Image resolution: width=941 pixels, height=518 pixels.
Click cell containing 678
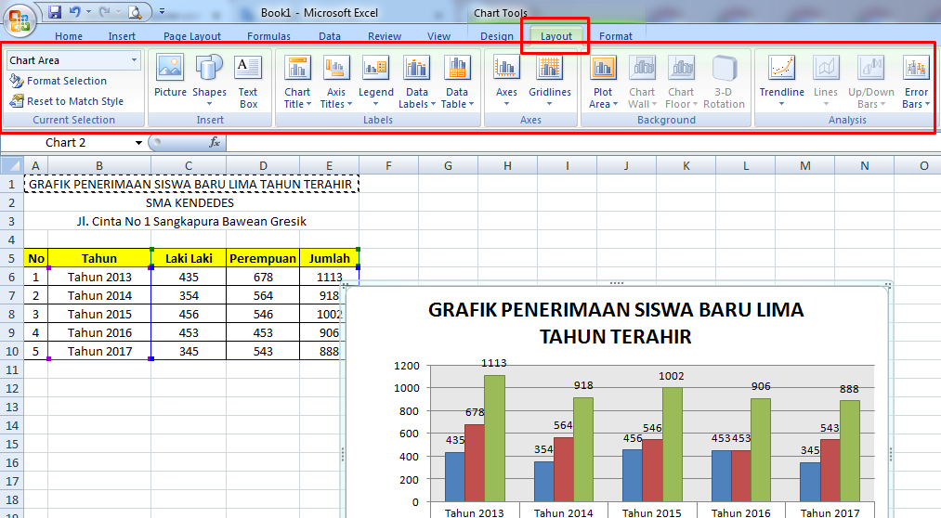263,277
